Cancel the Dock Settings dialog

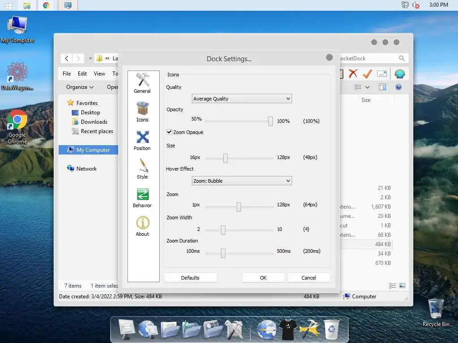[309, 278]
